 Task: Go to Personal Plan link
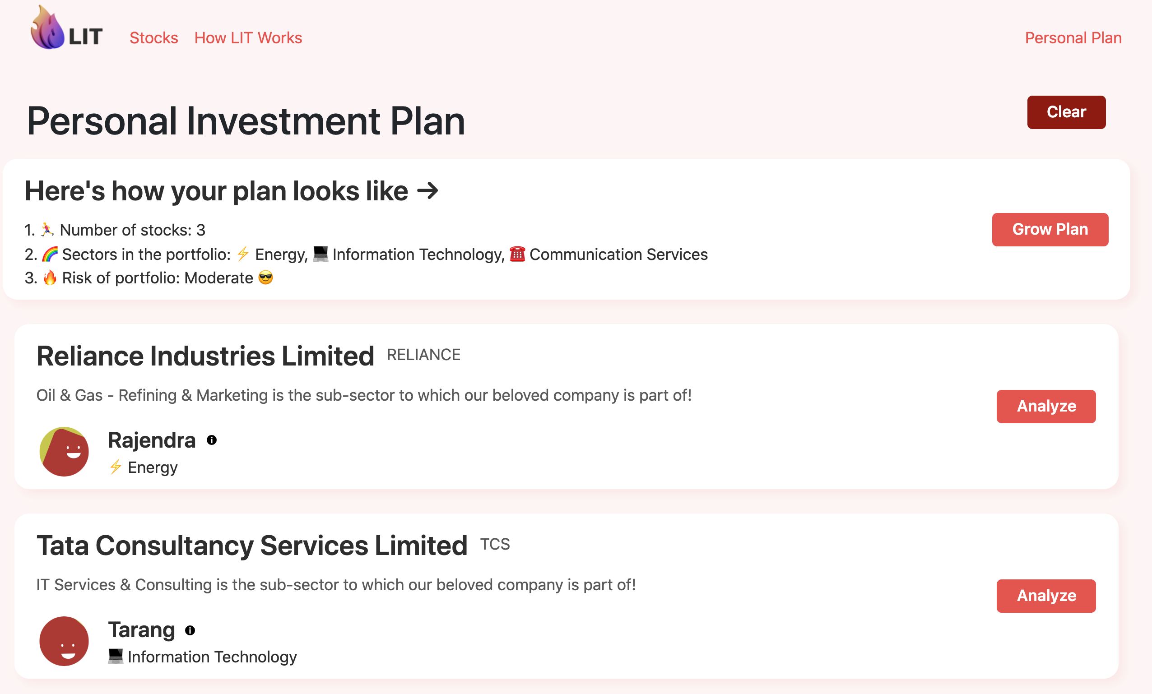[x=1073, y=38]
